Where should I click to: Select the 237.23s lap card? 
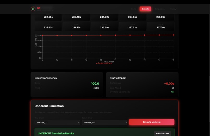pos(133,26)
